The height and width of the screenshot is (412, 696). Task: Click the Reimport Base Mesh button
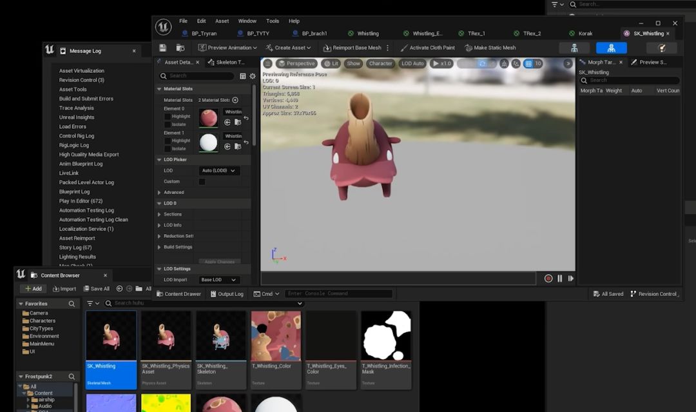pos(352,48)
